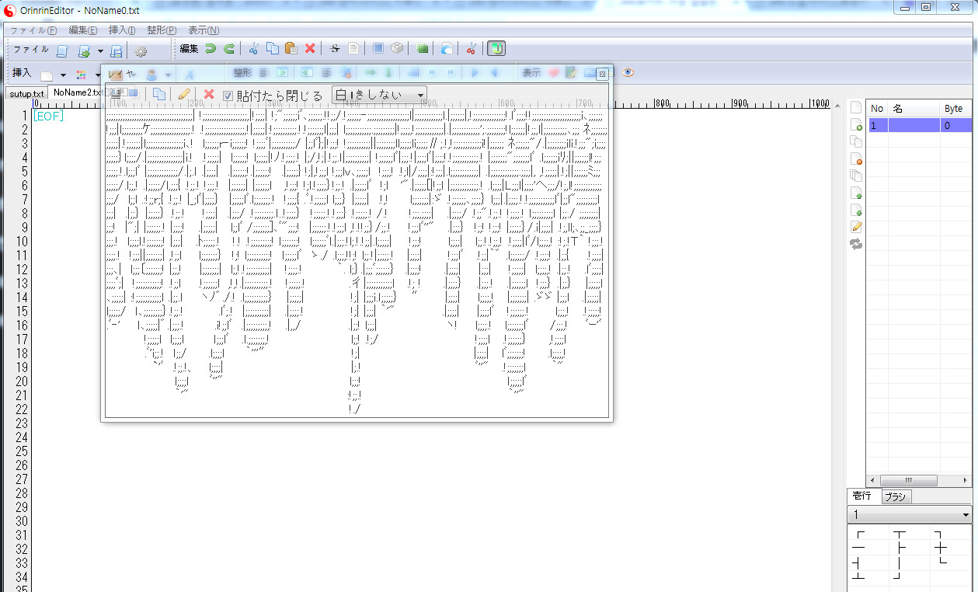Click the green redo arrow icon
Image resolution: width=978 pixels, height=592 pixels.
(229, 49)
